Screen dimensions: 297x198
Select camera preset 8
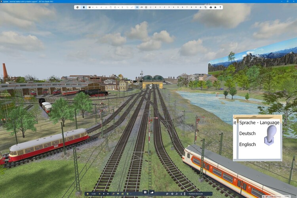coord(191,7)
